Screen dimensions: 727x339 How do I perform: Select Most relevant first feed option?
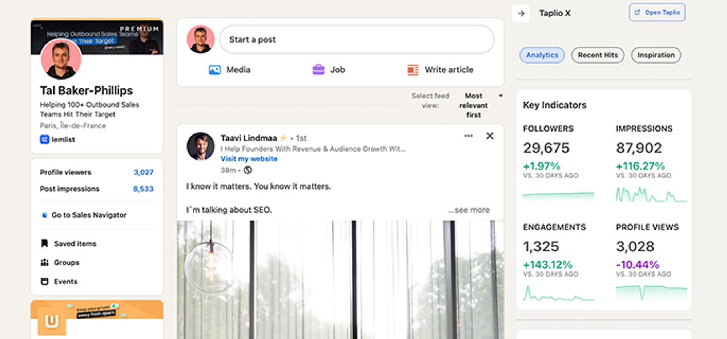click(x=473, y=105)
